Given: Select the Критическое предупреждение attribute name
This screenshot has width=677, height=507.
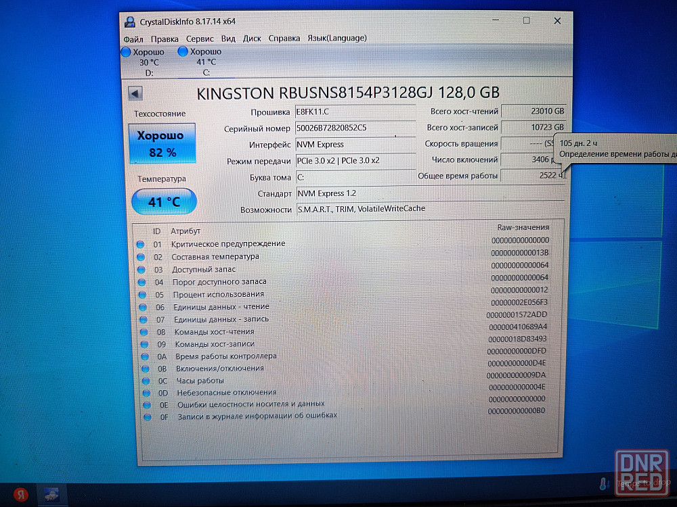Looking at the screenshot, I should pyautogui.click(x=228, y=243).
